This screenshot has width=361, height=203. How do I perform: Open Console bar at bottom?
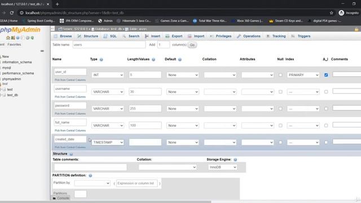point(61,198)
